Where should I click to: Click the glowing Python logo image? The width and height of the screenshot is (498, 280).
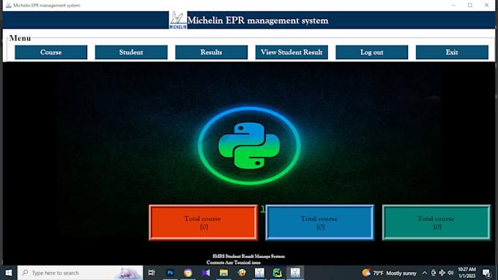pos(249,146)
